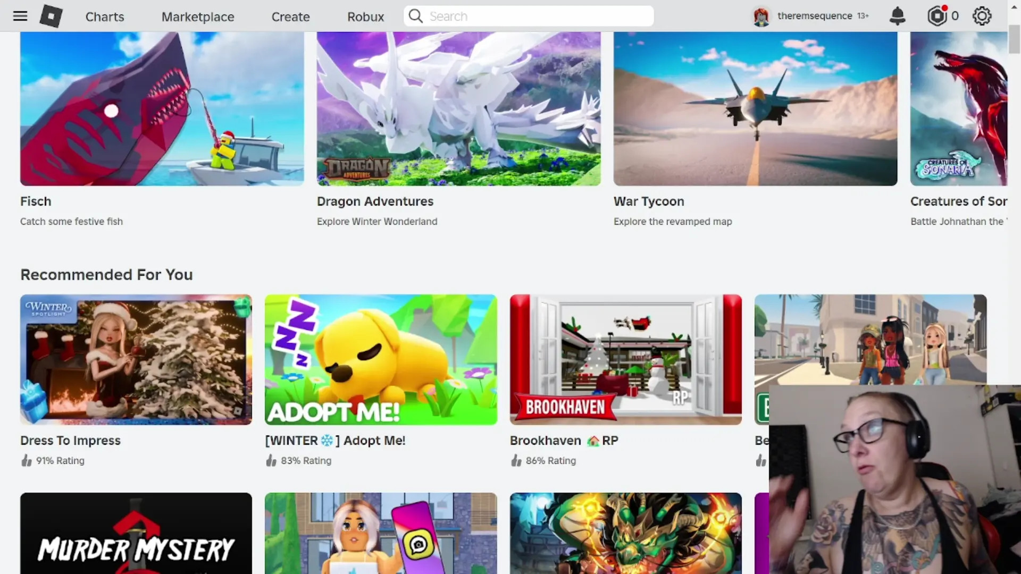Click the '91% Rating' text
Image resolution: width=1021 pixels, height=574 pixels.
click(x=60, y=461)
